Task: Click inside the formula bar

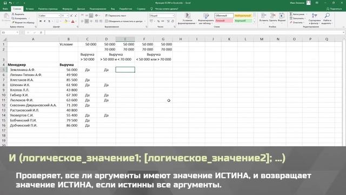Action: coord(193,32)
